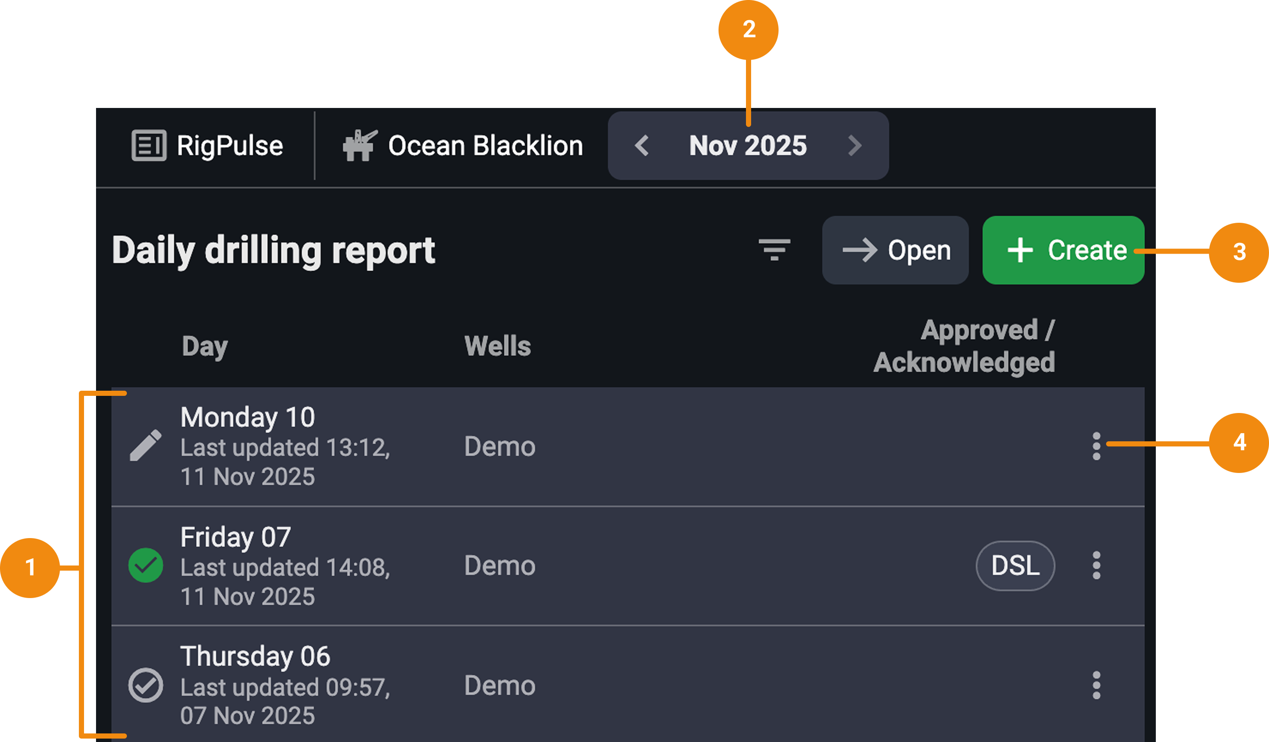Click the pencil edit icon on Monday 10 row
The image size is (1269, 742).
tap(146, 446)
